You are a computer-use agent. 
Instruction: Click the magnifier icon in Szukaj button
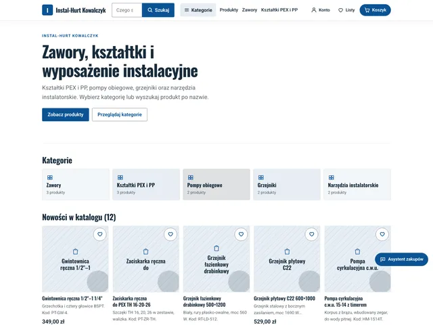click(150, 10)
